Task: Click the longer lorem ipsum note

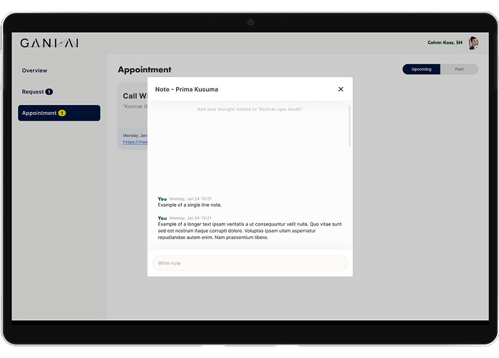Action: coord(249,230)
